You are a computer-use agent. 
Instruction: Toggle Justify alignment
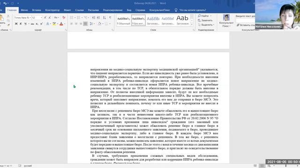click(85, 24)
